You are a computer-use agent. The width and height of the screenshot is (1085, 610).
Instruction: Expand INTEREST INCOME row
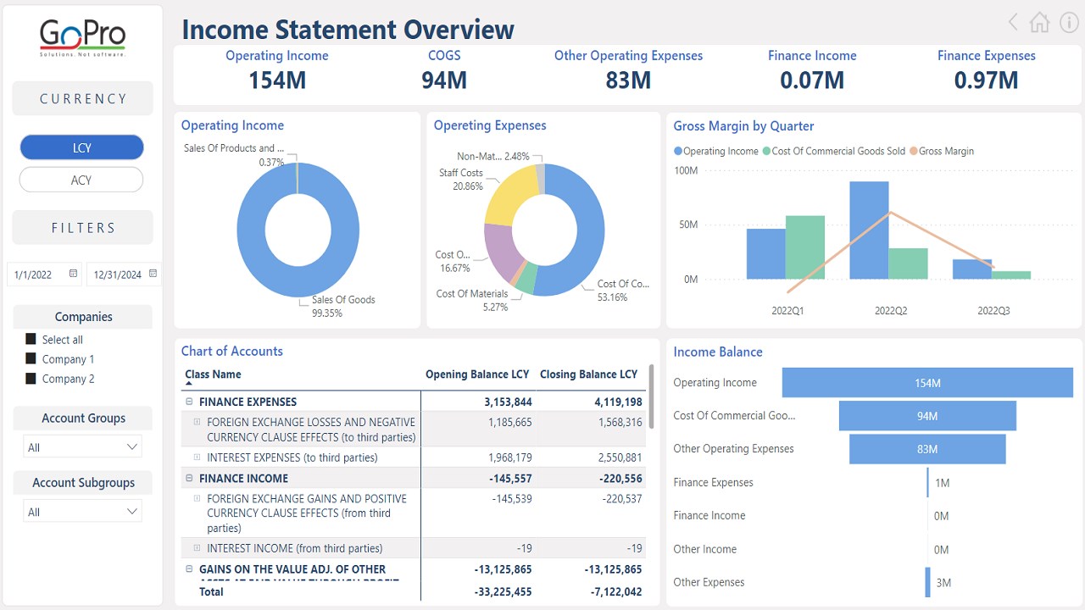198,548
